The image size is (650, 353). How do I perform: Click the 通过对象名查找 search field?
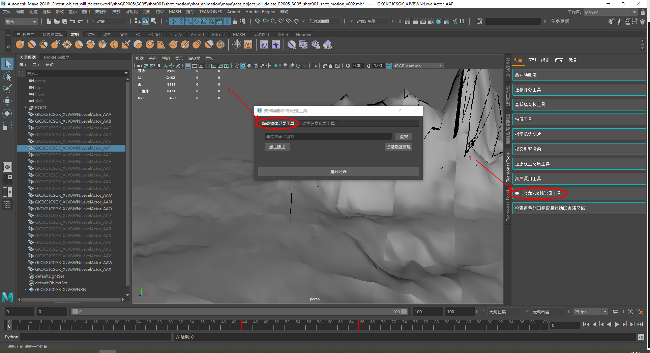[x=328, y=137]
